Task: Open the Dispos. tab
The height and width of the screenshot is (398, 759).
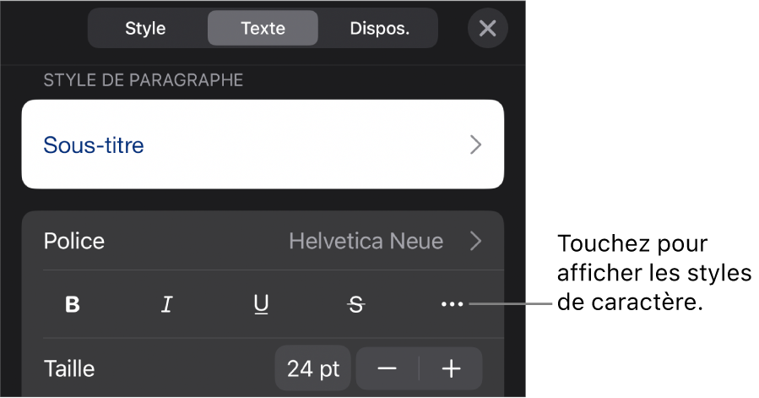Action: click(380, 28)
